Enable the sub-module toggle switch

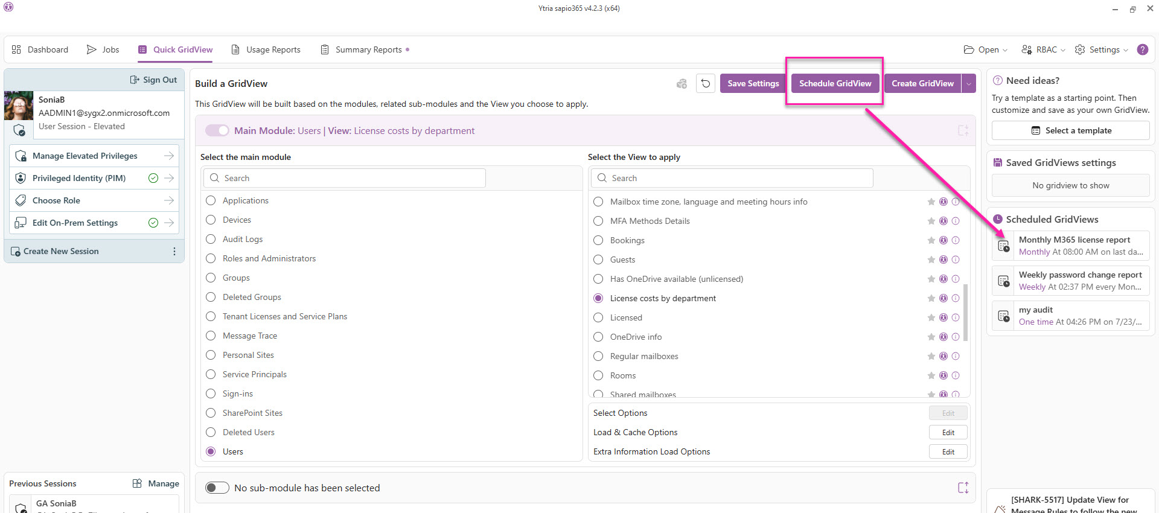217,488
